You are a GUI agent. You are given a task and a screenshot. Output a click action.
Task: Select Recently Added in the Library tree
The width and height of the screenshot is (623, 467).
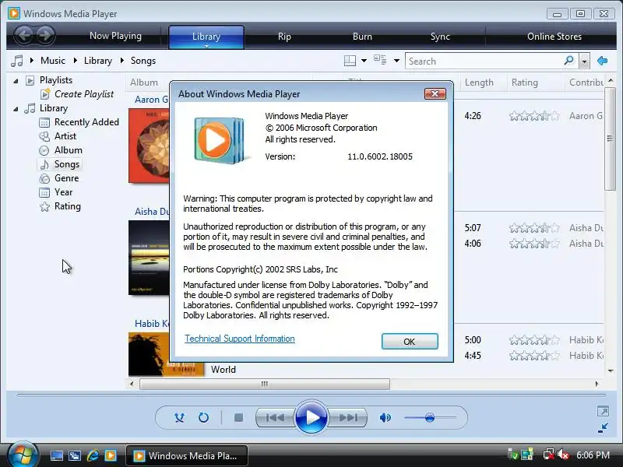pos(86,122)
